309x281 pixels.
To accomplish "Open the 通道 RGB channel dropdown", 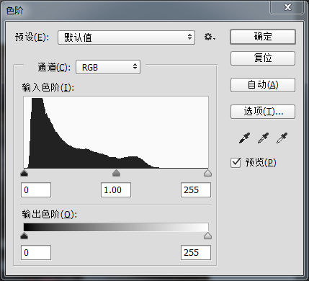I will [x=108, y=67].
